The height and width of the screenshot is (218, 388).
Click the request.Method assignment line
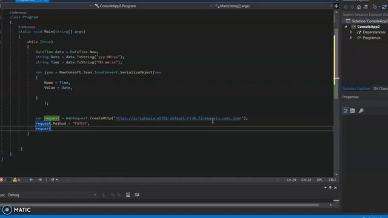62,124
